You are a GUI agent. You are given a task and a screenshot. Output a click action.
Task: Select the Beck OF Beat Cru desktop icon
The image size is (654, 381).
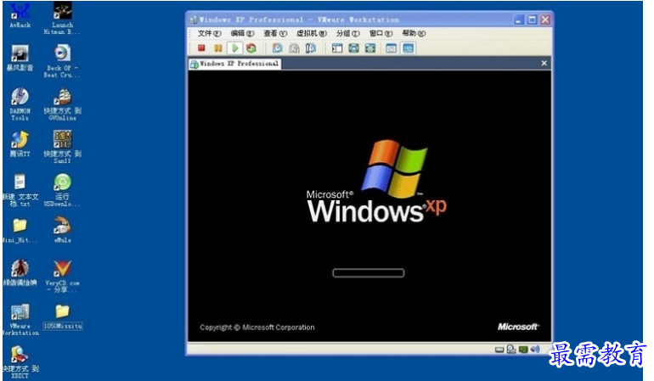coord(62,62)
